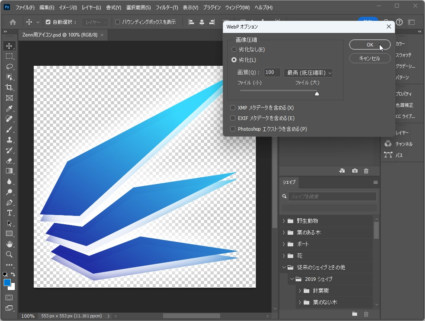
Task: Open the レイヤー auto-select target dropdown
Action: click(x=95, y=22)
